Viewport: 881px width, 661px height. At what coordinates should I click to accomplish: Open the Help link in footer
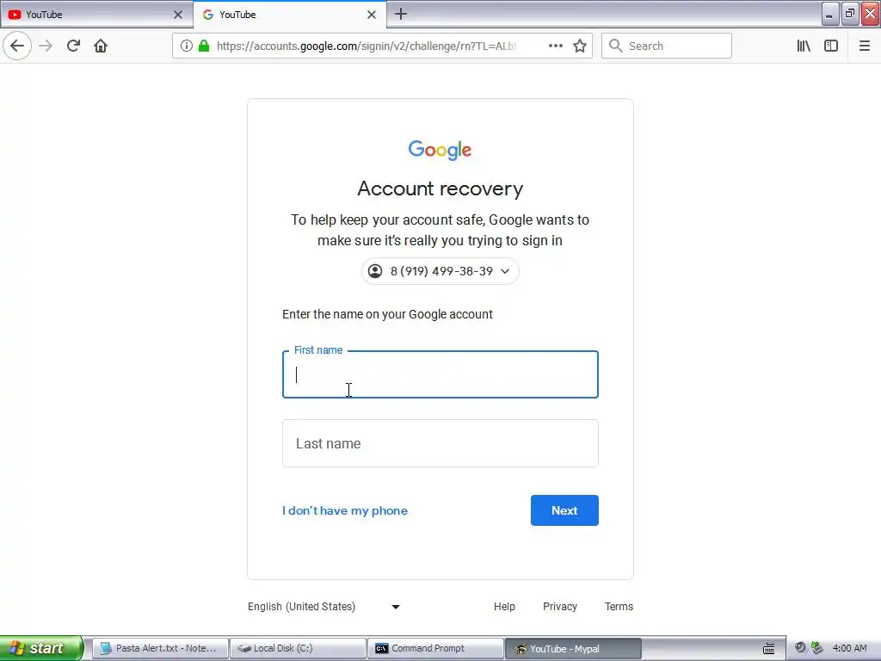(x=504, y=607)
